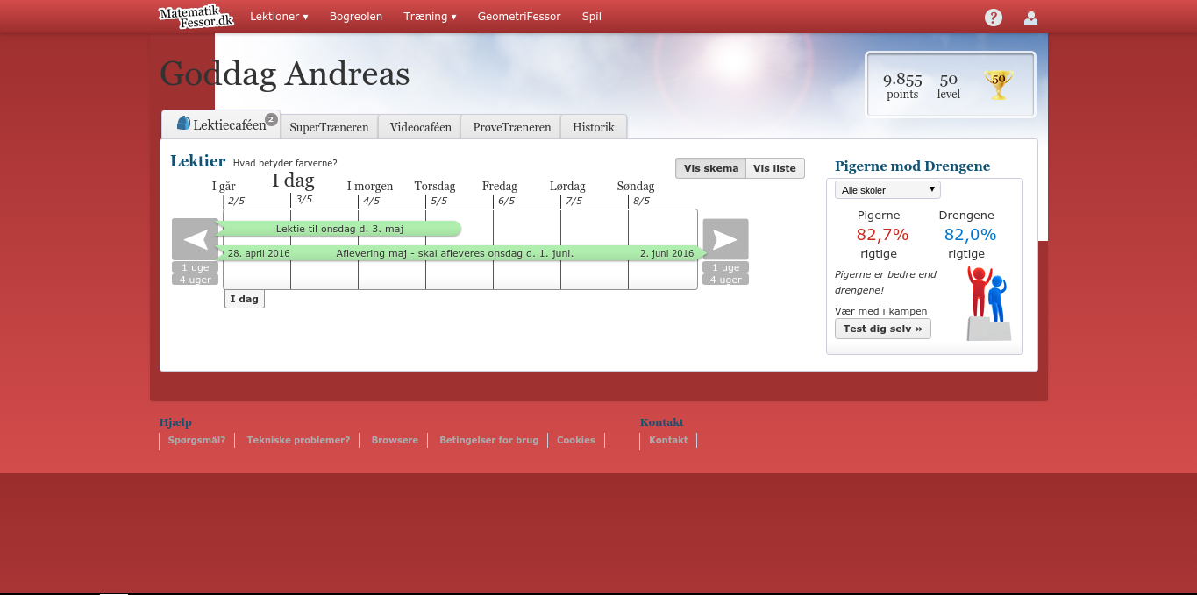Click the gold trophy level icon
Screen dimensions: 1197x595
click(x=998, y=84)
